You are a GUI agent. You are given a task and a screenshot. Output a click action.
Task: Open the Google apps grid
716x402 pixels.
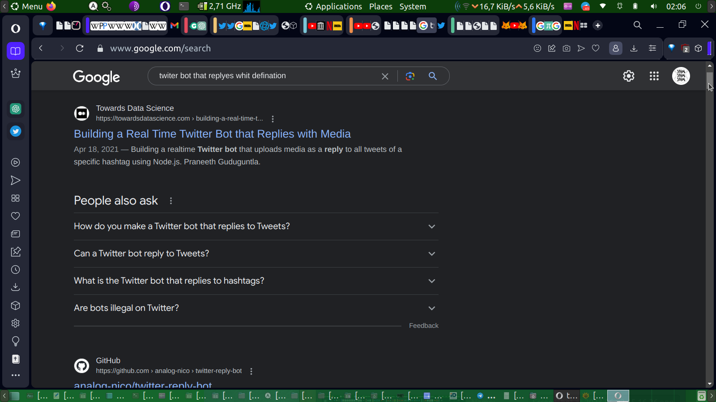654,76
